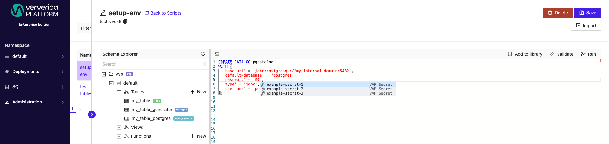This screenshot has width=609, height=144.
Task: Click the Administration sidebar icon
Action: pyautogui.click(x=7, y=102)
